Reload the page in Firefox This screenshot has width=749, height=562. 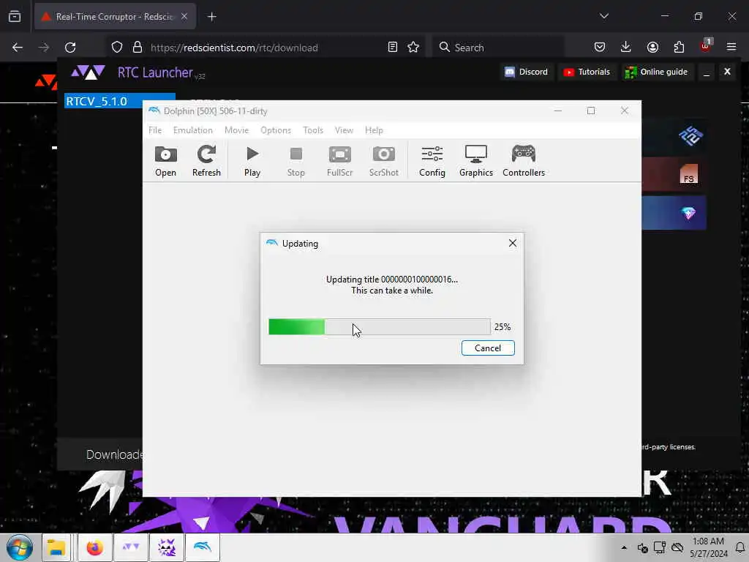point(70,48)
